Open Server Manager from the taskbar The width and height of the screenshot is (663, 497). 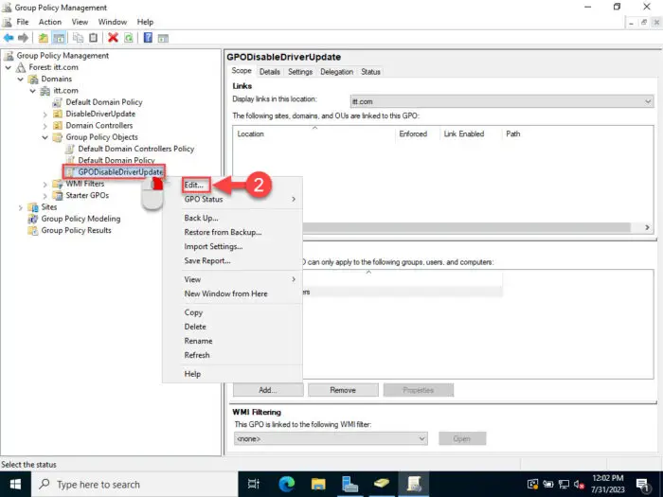click(349, 485)
